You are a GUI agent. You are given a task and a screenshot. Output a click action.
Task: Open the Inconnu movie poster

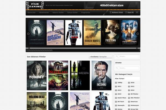[102, 75]
